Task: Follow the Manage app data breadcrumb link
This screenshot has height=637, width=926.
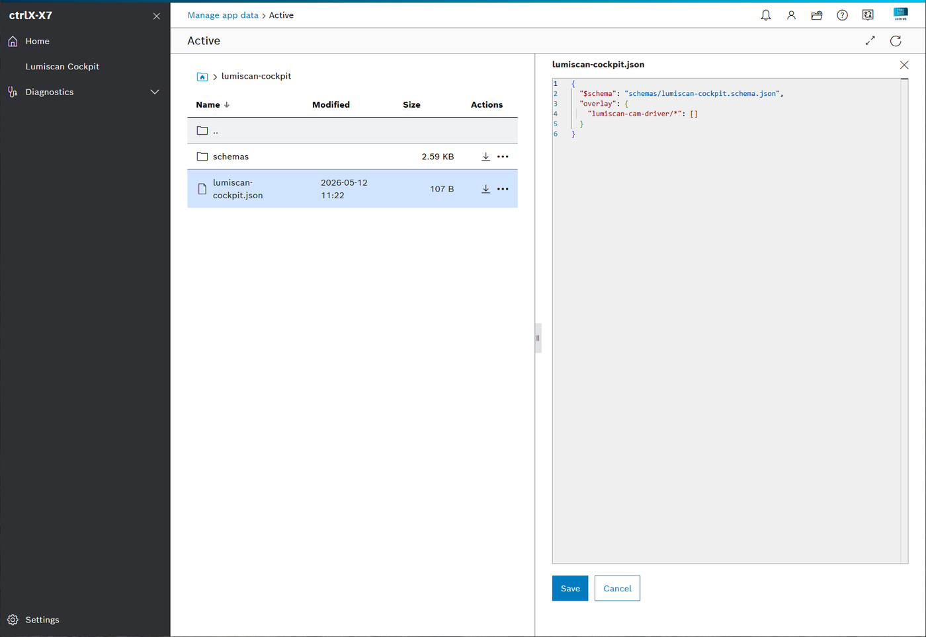Action: pos(223,15)
